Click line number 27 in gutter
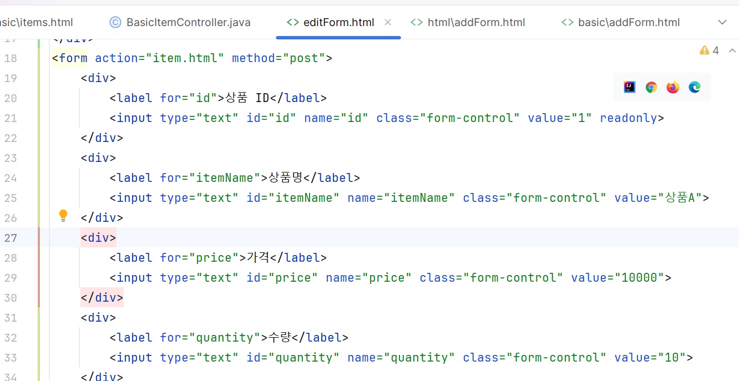739x381 pixels. (11, 238)
